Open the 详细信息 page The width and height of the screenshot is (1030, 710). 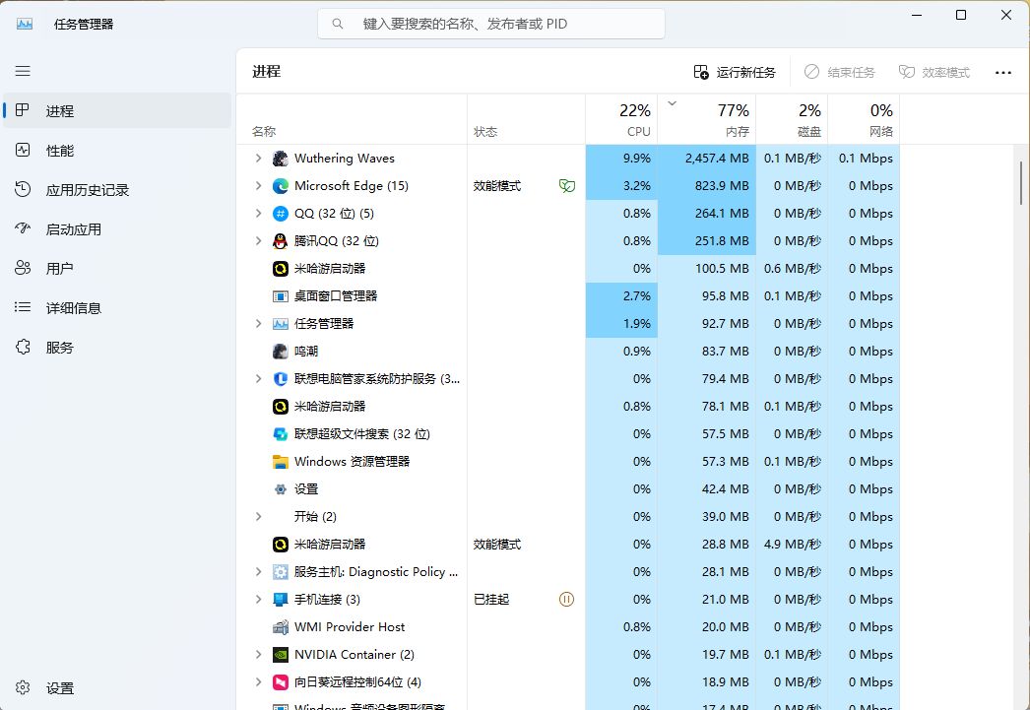(117, 308)
